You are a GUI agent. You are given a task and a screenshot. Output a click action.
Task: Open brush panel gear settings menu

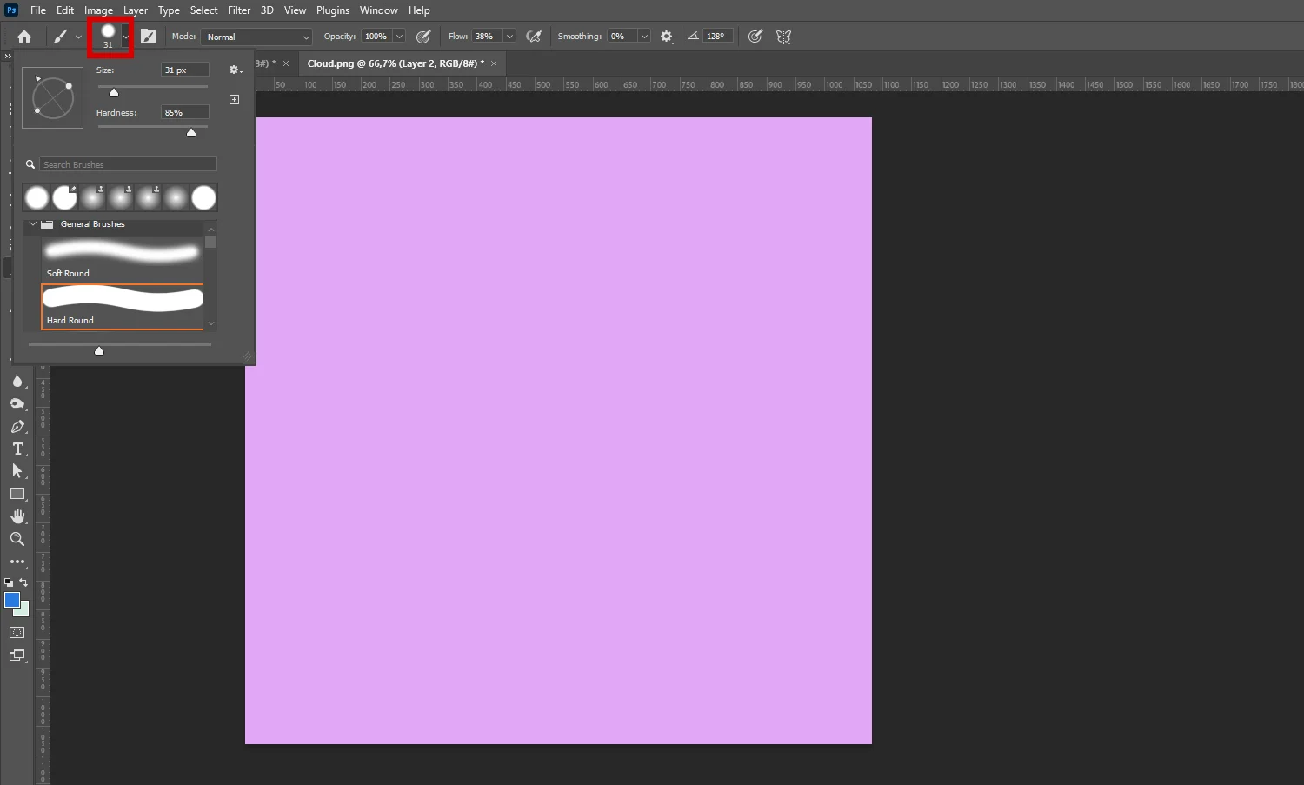point(235,70)
